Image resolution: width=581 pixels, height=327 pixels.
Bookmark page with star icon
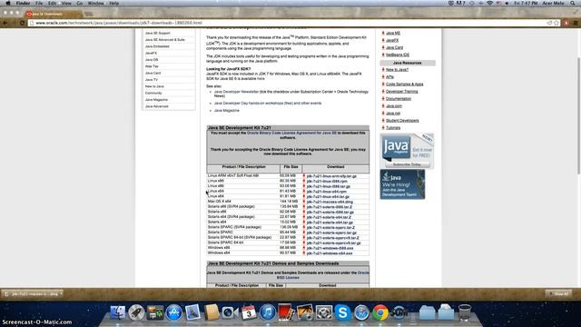(556, 23)
